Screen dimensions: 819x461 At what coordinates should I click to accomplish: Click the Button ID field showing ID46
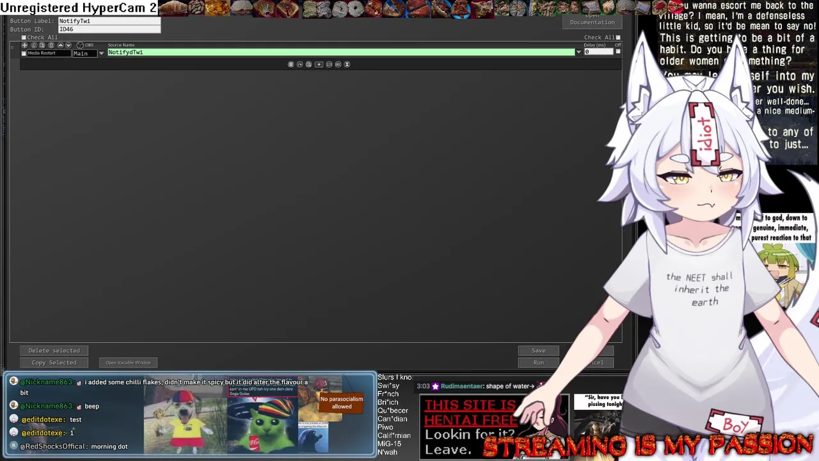109,29
